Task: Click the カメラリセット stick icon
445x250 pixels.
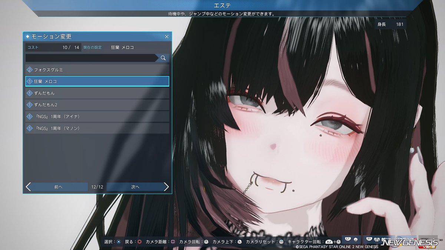Action: coord(281,241)
